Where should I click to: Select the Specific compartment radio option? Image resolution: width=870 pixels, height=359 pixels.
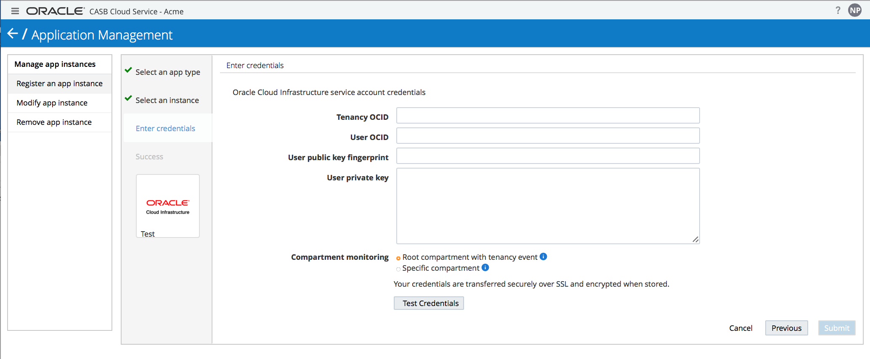398,269
